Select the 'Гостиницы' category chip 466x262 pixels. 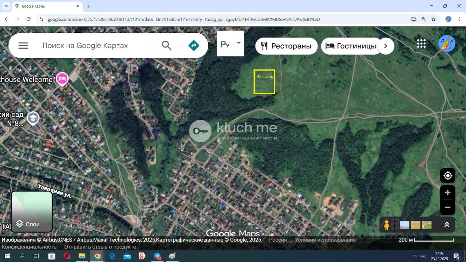[351, 46]
